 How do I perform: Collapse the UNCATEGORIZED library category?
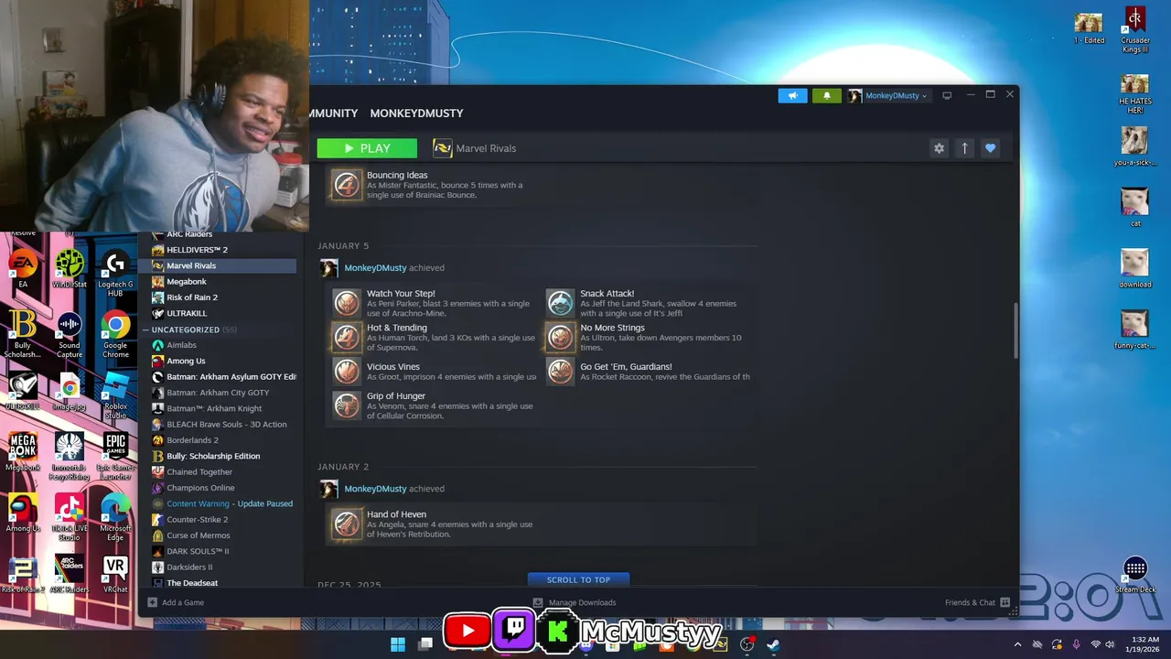(x=146, y=329)
